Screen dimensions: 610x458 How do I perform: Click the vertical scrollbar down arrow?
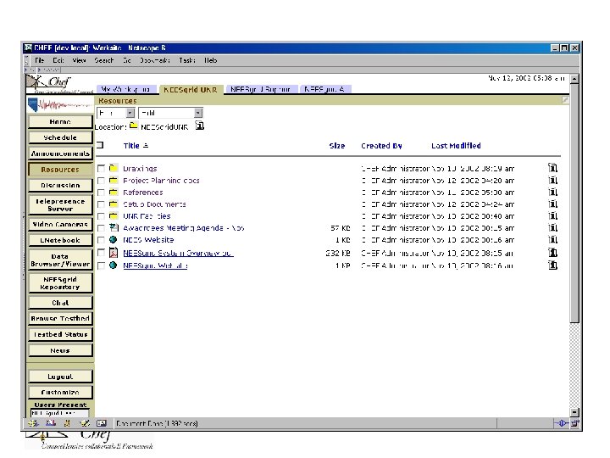pyautogui.click(x=574, y=412)
